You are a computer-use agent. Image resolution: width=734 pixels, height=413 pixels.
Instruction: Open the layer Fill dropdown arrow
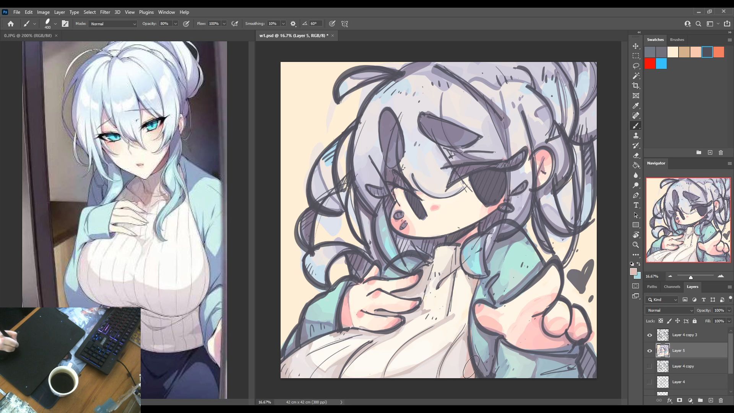[x=729, y=321]
